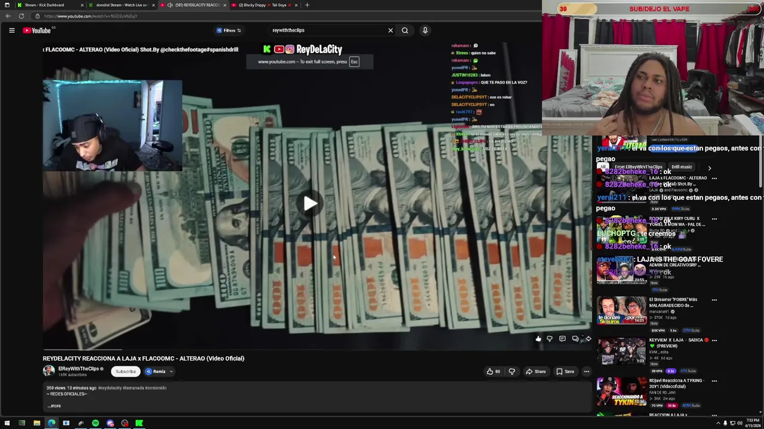
Task: Open LAJA x FLACOOMC - ALTERAO recommended video
Action: tap(678, 181)
